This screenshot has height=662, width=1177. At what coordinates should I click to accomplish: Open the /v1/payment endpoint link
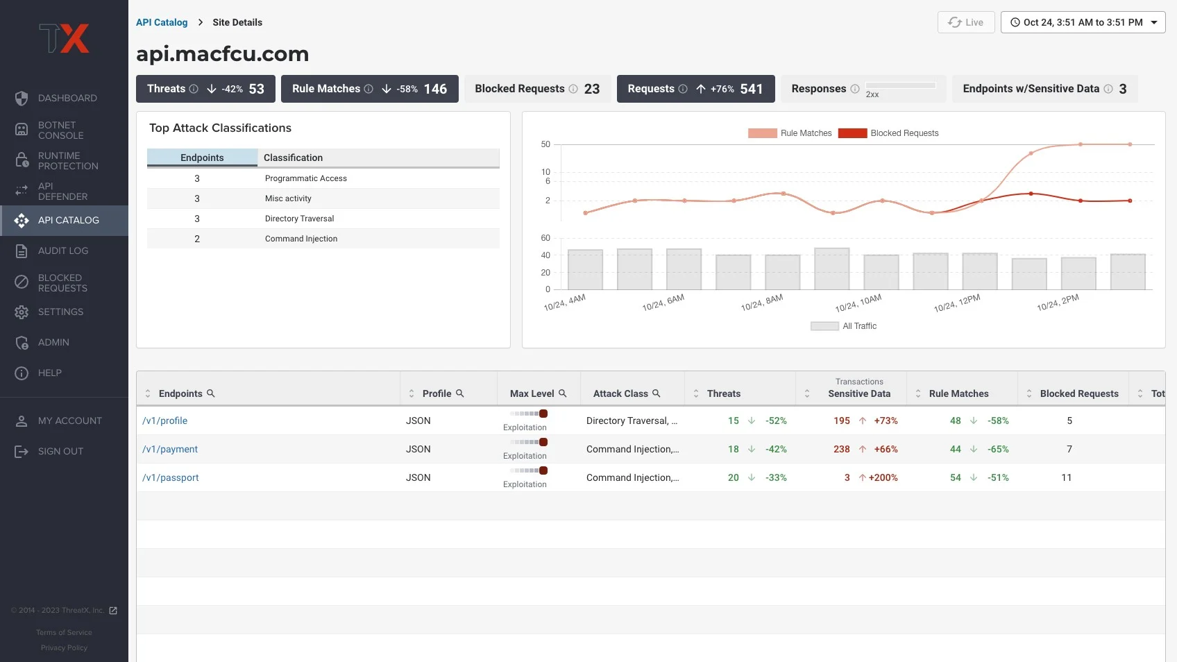[x=170, y=449]
